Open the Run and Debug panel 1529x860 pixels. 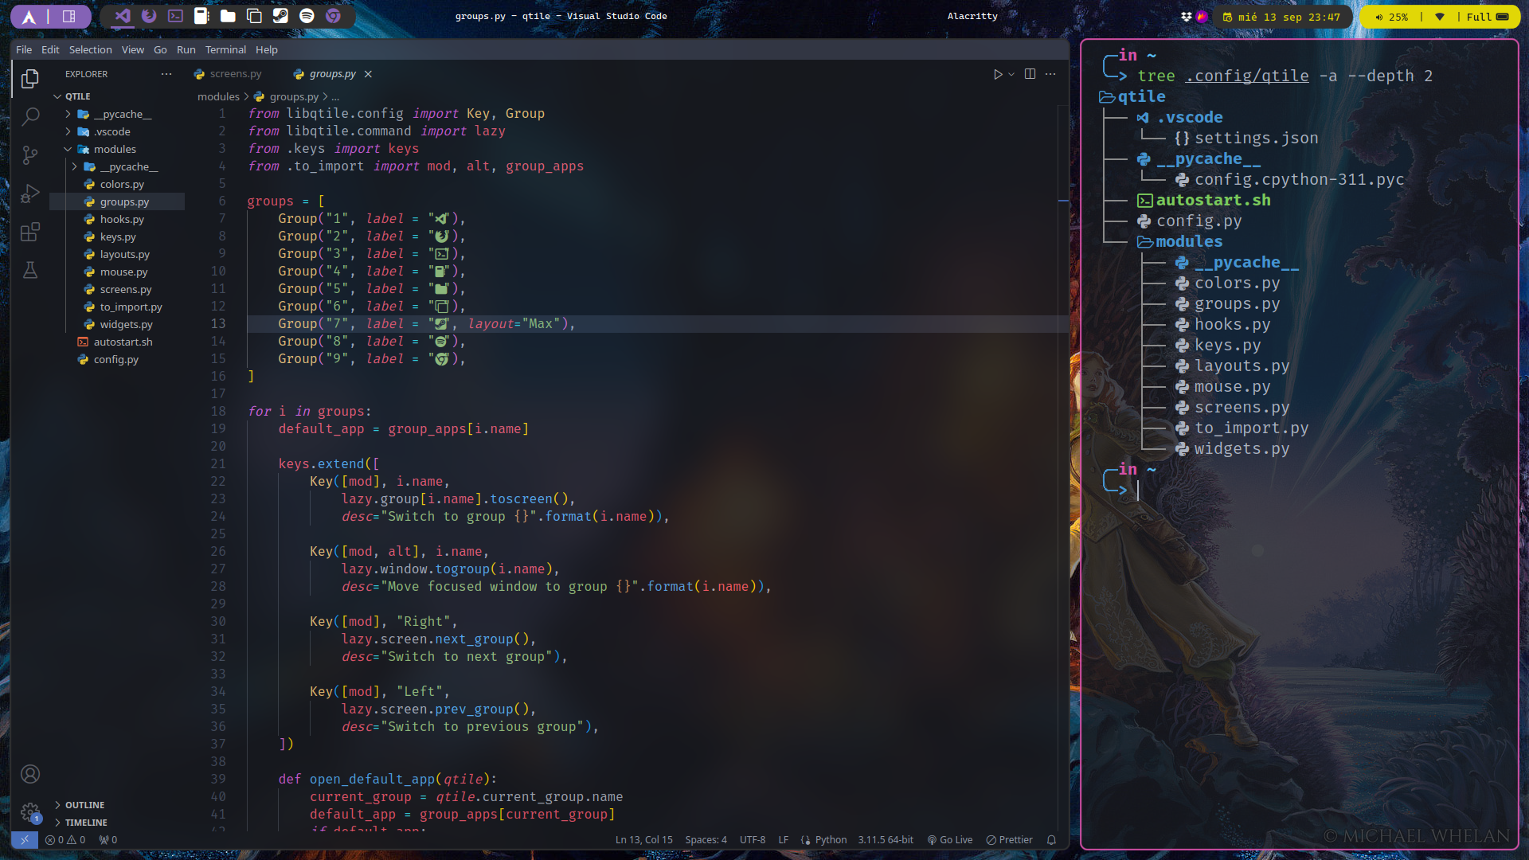(x=30, y=193)
